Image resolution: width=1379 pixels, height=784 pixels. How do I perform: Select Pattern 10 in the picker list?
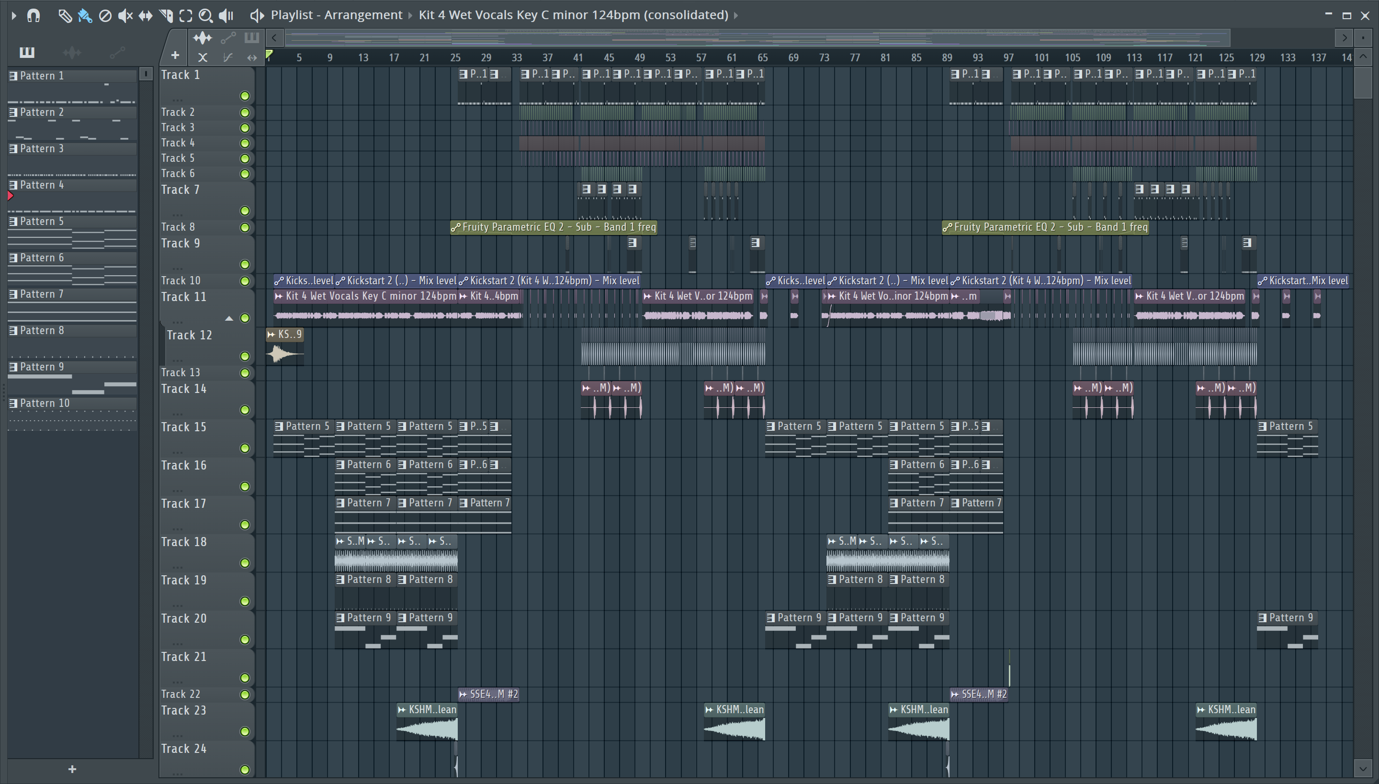72,403
